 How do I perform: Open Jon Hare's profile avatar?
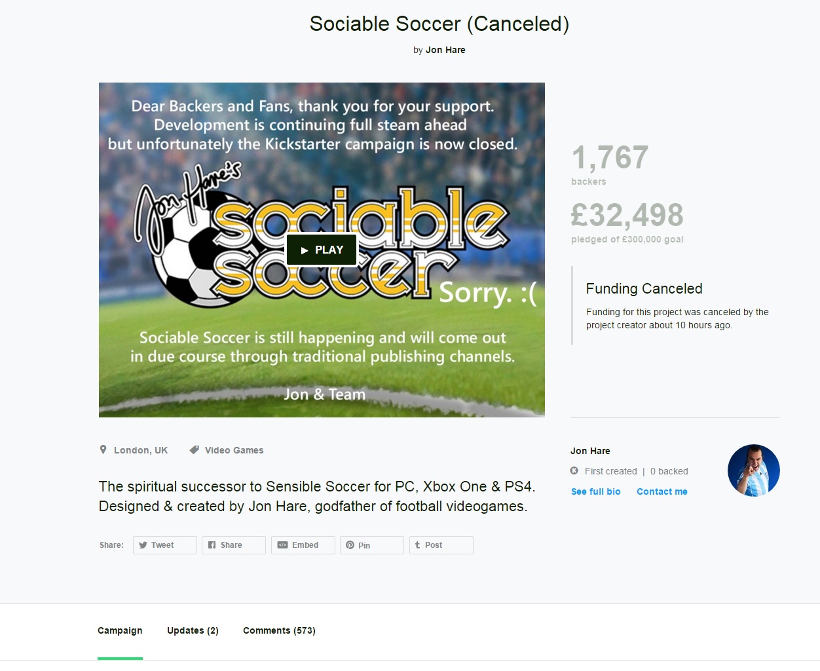753,470
